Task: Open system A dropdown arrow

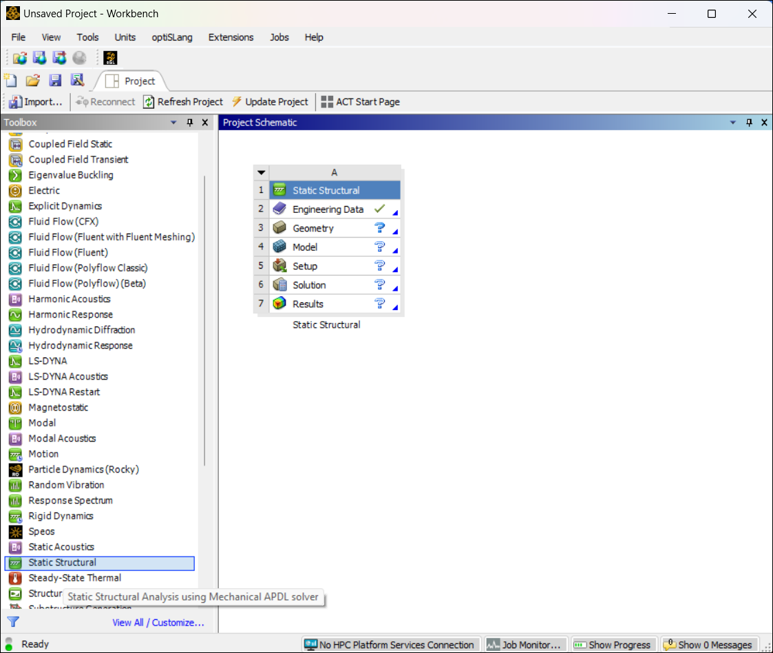Action: tap(262, 173)
